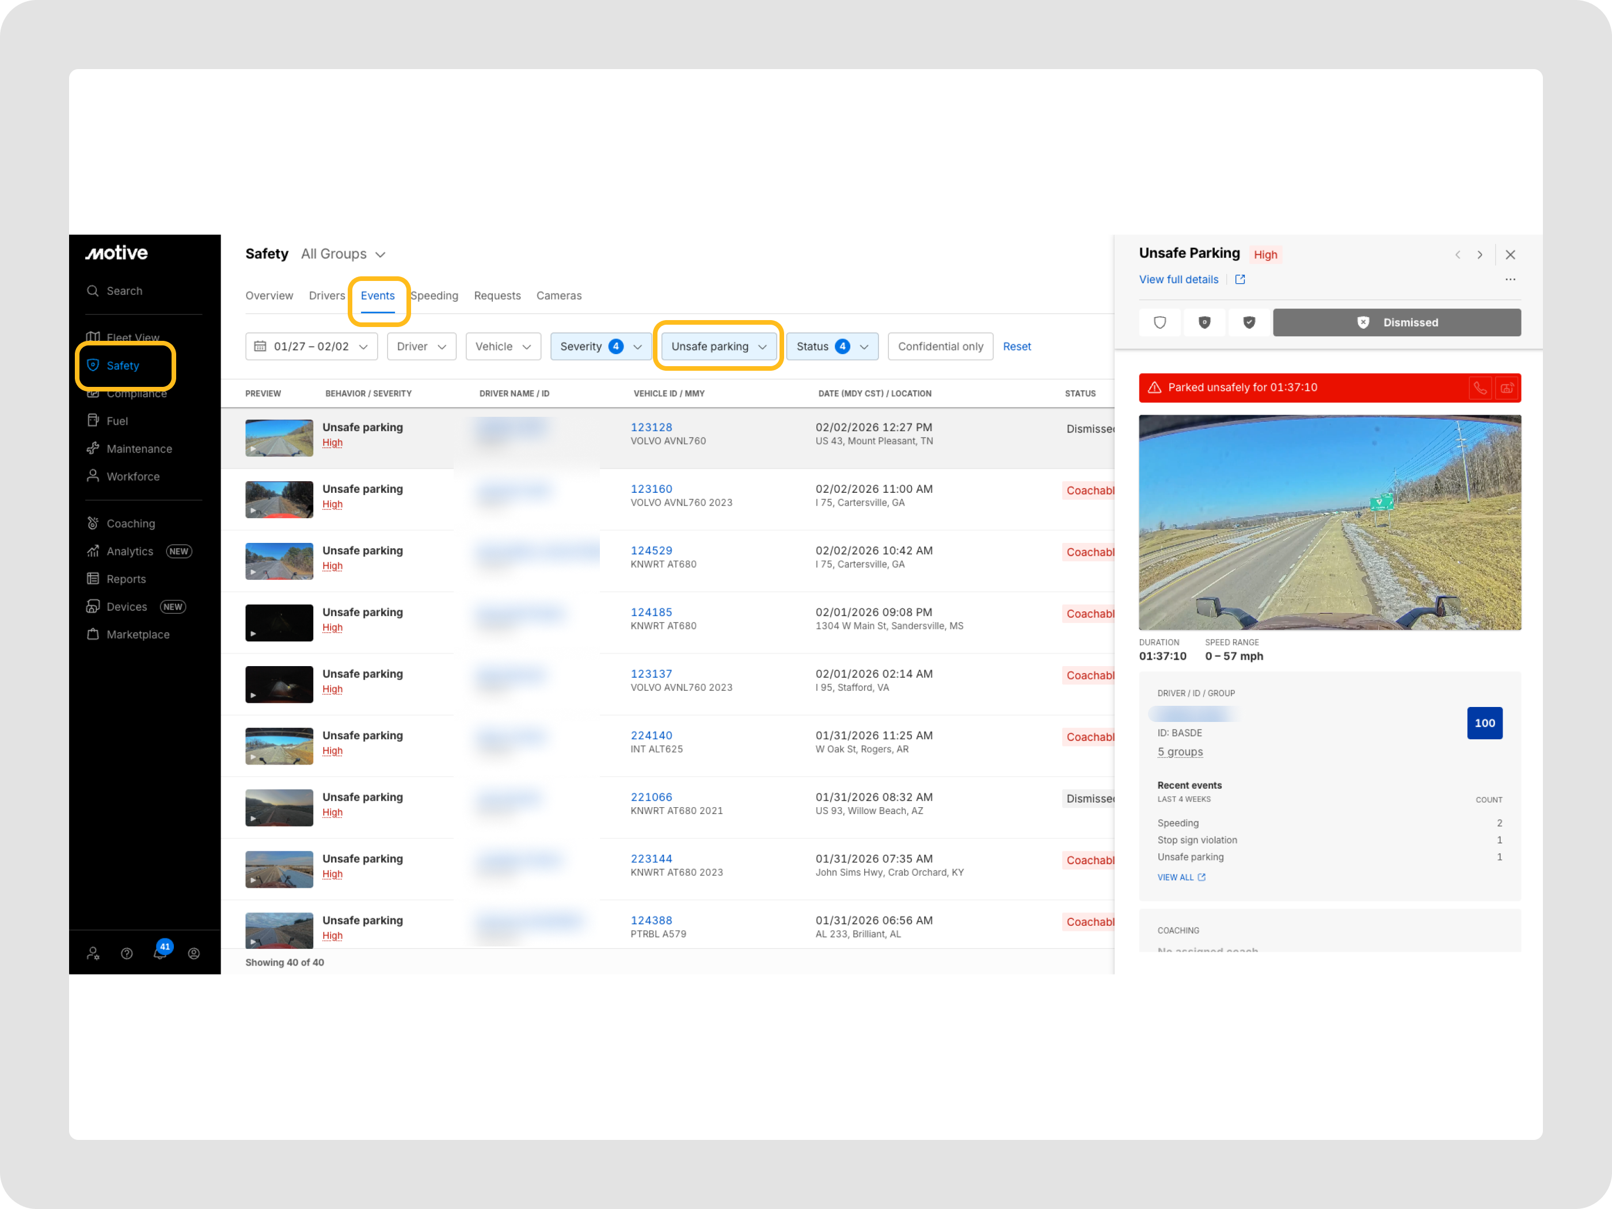
Task: Set status with empty shield button
Action: [1159, 322]
